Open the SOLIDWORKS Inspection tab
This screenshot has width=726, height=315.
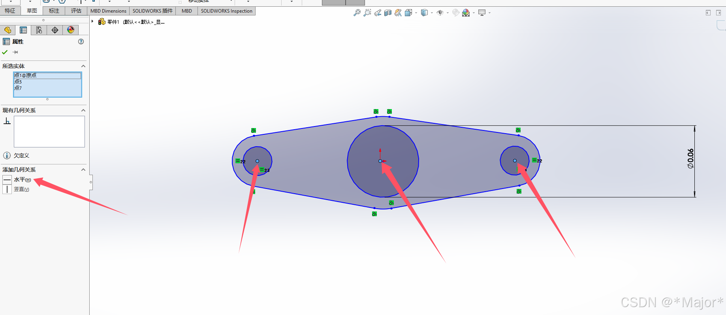226,11
